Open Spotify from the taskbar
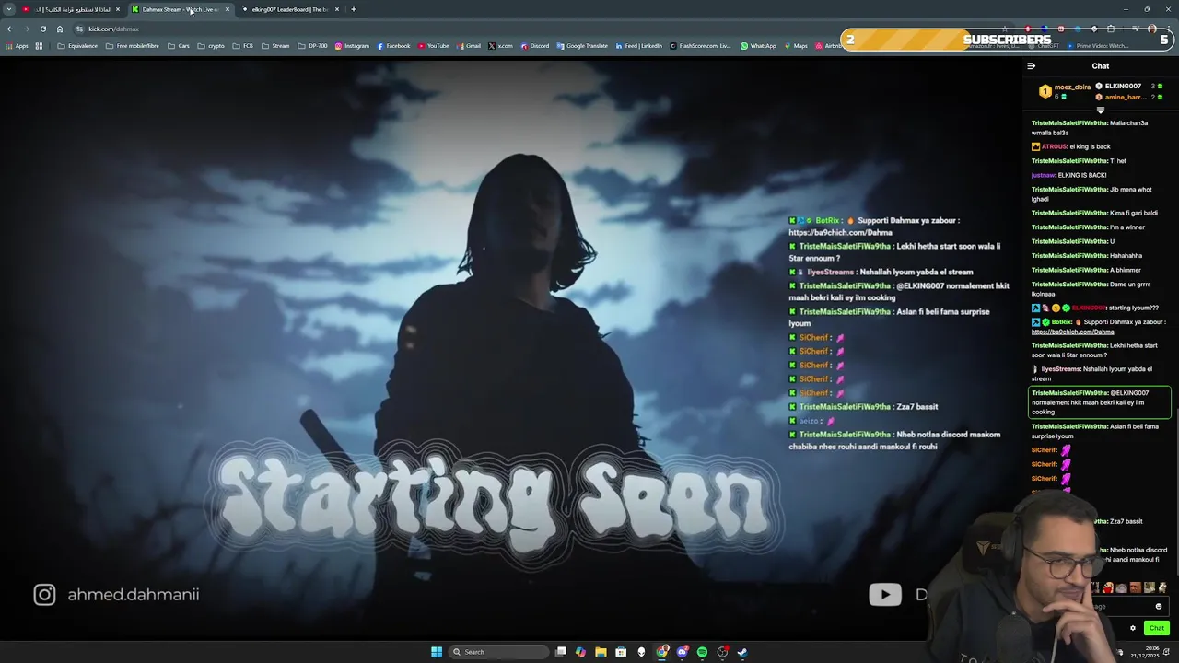The height and width of the screenshot is (663, 1179). pos(703,652)
